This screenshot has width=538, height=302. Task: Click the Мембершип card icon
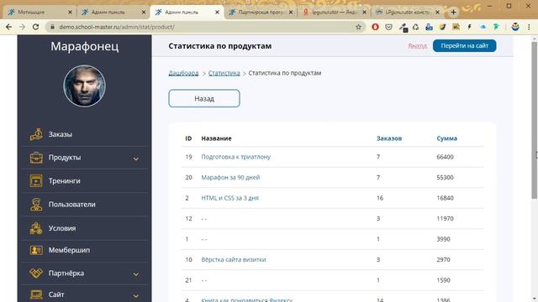coord(36,250)
